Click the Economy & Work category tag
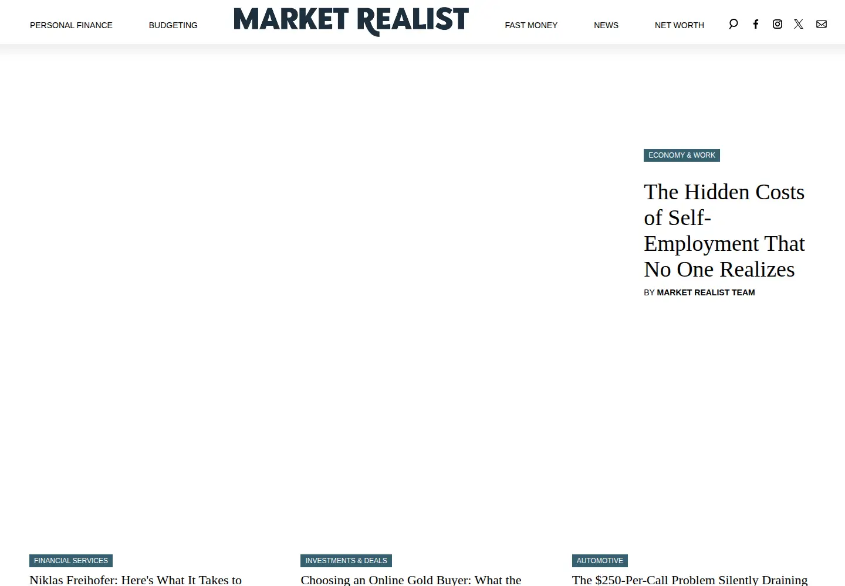The height and width of the screenshot is (586, 845). click(682, 155)
